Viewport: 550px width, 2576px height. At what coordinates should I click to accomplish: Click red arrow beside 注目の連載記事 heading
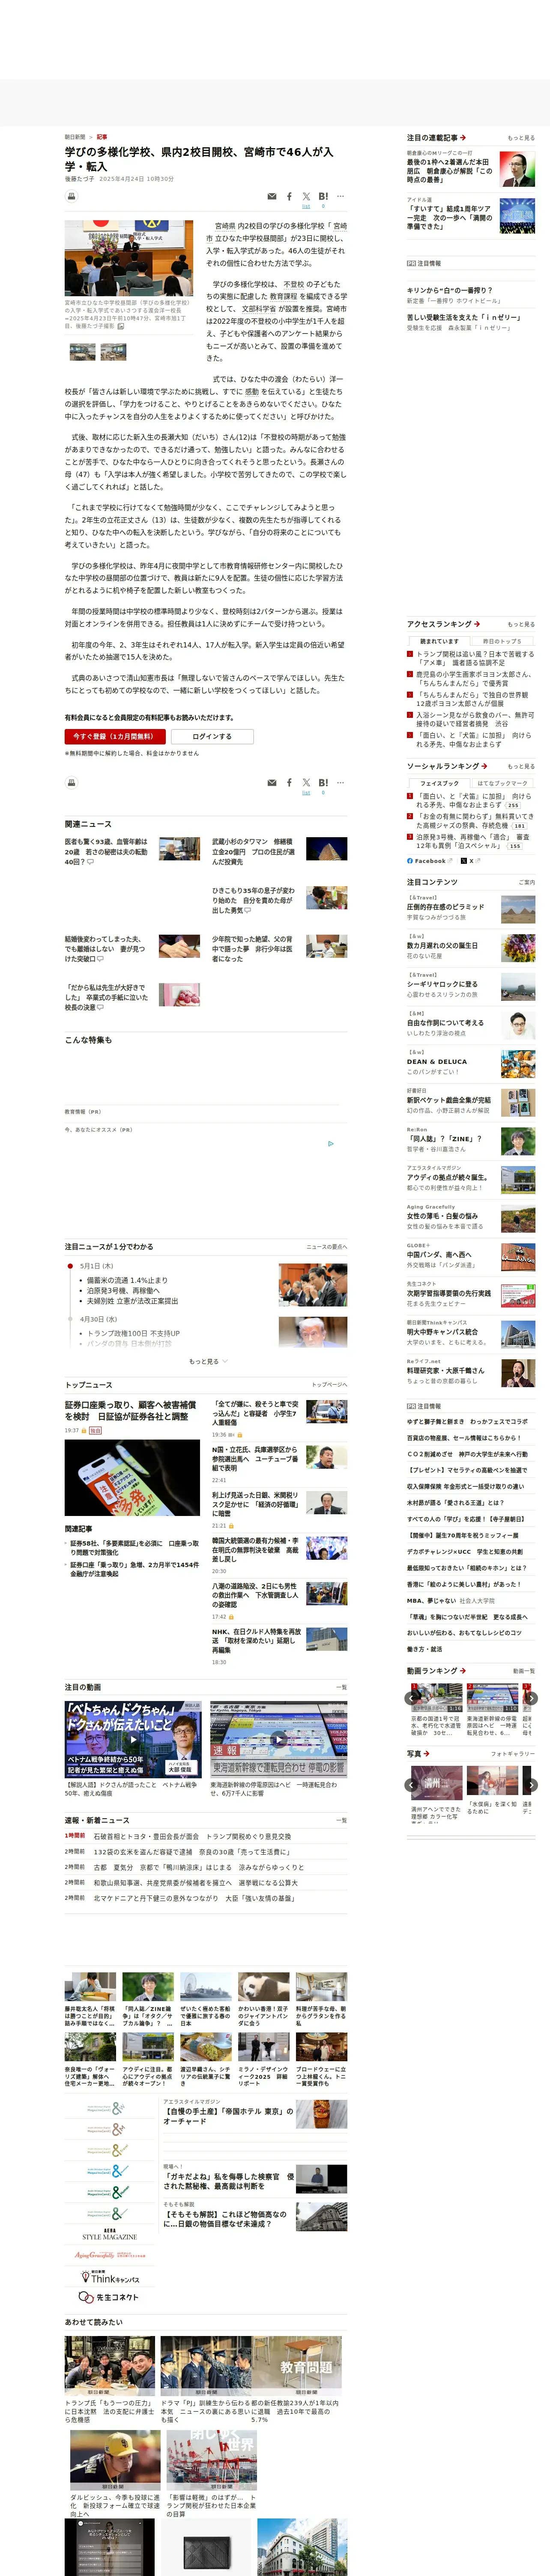463,138
